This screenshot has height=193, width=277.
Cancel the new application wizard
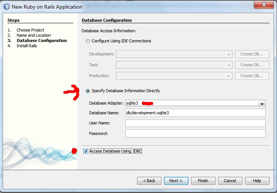tap(230, 181)
